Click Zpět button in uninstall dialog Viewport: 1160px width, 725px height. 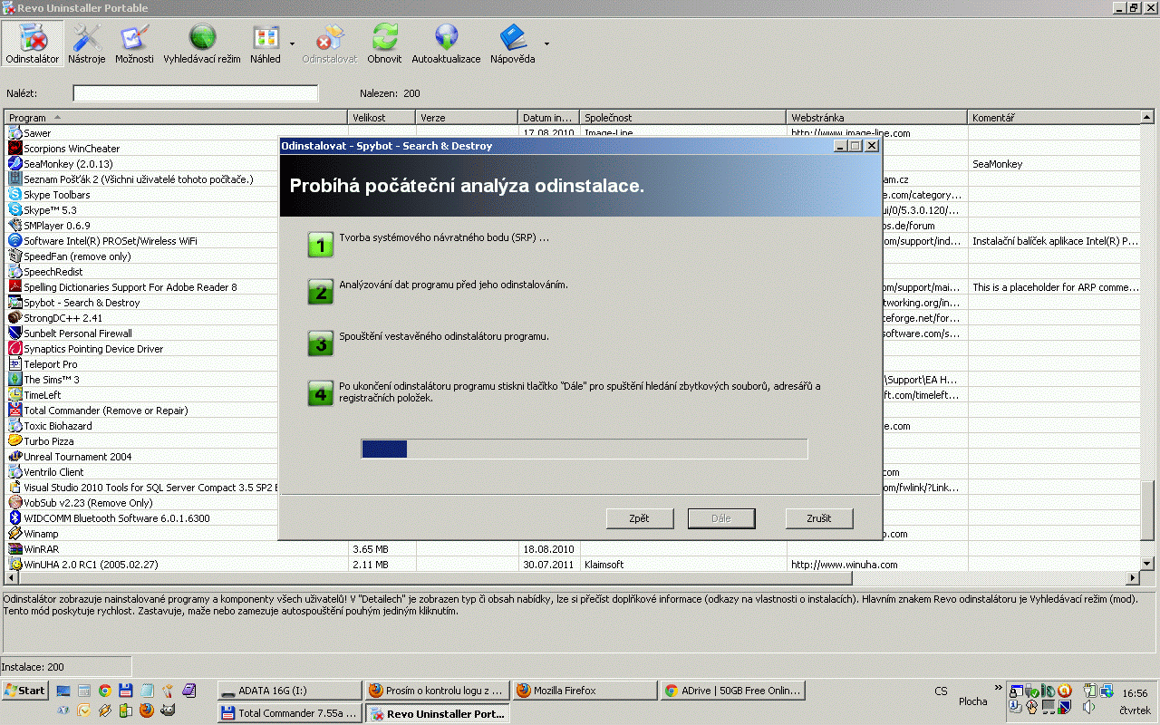click(639, 518)
